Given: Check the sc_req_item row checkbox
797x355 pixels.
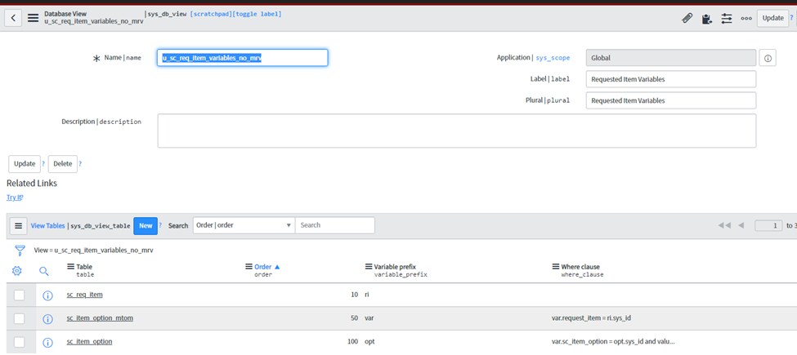Looking at the screenshot, I should 19,295.
